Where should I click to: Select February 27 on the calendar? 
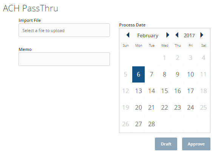[139, 124]
